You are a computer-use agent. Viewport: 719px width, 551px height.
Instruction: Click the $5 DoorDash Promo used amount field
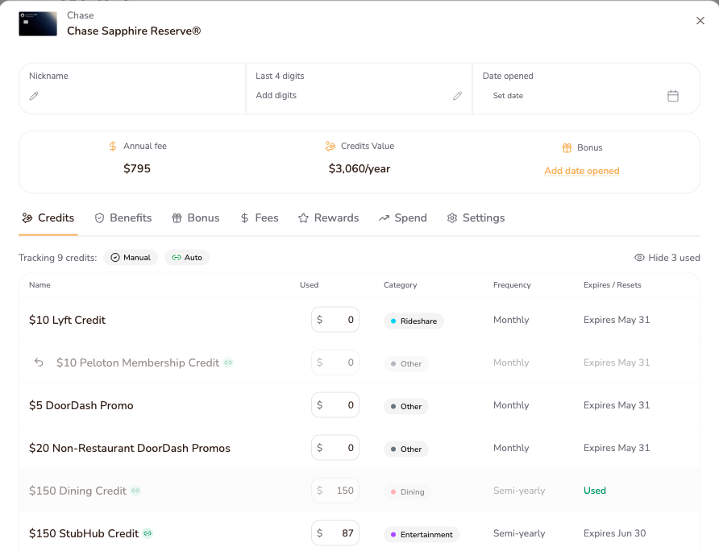pos(335,404)
